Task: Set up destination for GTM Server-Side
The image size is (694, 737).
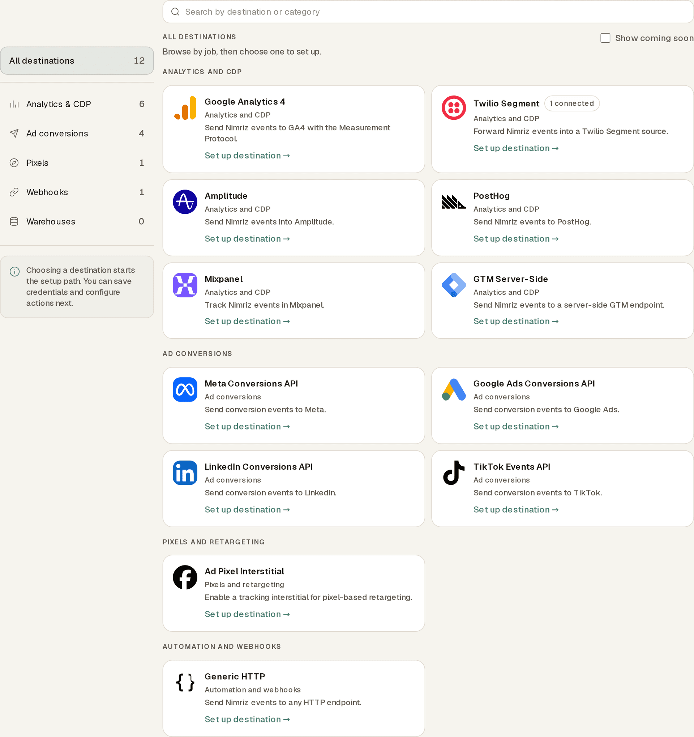Action: pos(516,321)
